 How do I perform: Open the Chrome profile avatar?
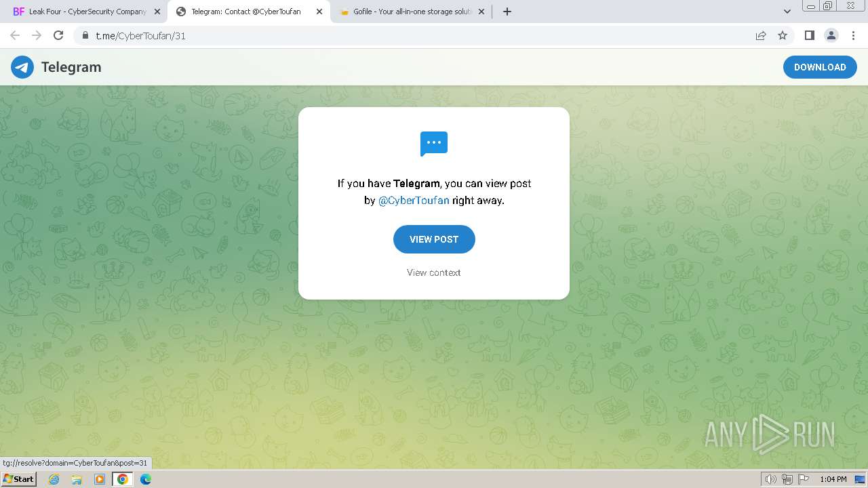pyautogui.click(x=831, y=35)
